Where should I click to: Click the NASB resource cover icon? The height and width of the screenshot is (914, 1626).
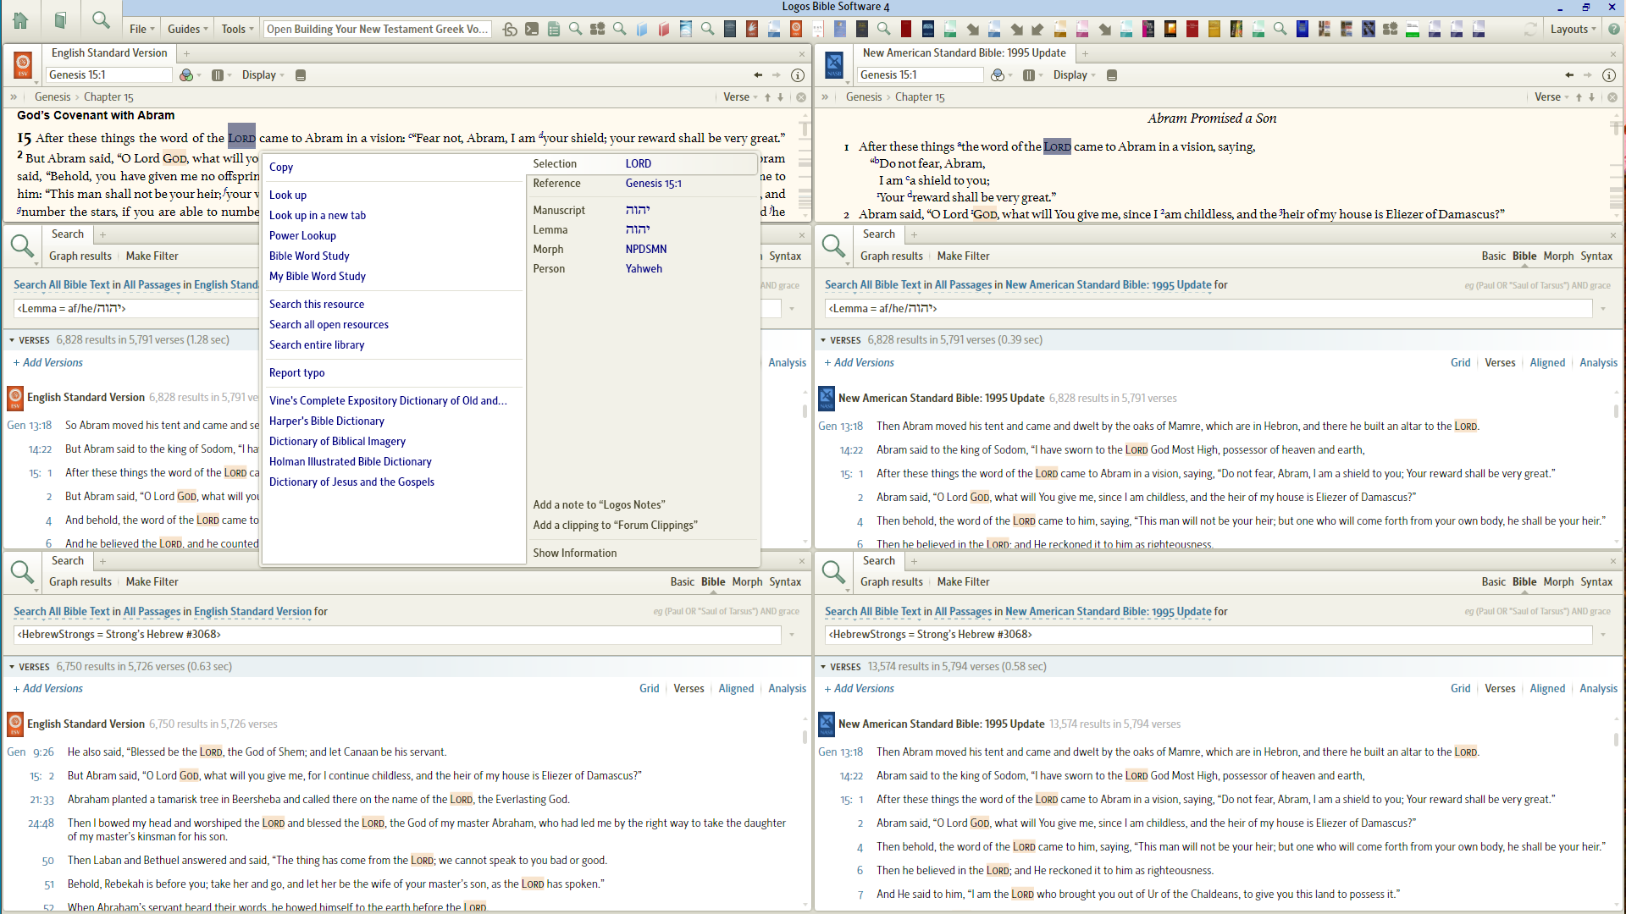coord(834,64)
